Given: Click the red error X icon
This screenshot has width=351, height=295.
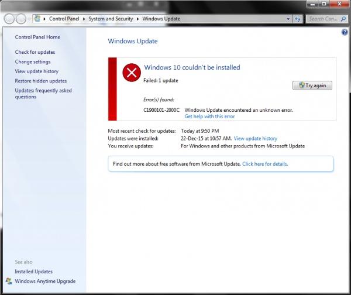Looking at the screenshot, I should (132, 73).
